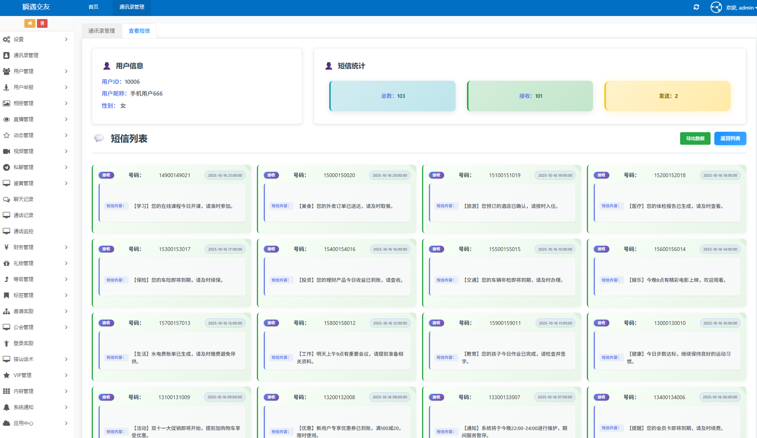The width and height of the screenshot is (757, 438).
Task: Open 通讯录管理 in the sidebar
Action: (26, 55)
